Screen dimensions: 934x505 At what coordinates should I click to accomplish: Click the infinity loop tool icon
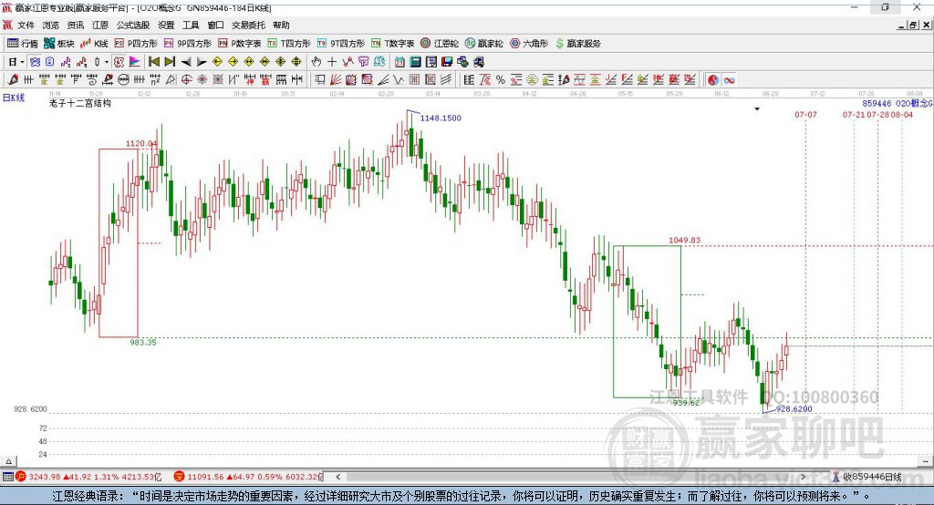pyautogui.click(x=729, y=80)
